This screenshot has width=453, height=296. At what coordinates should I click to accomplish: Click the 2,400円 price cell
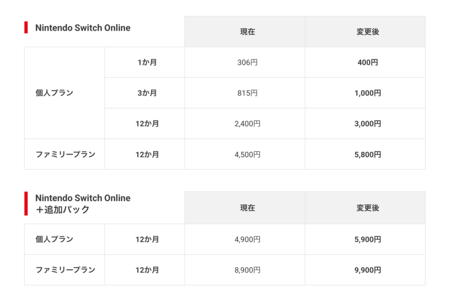(247, 124)
